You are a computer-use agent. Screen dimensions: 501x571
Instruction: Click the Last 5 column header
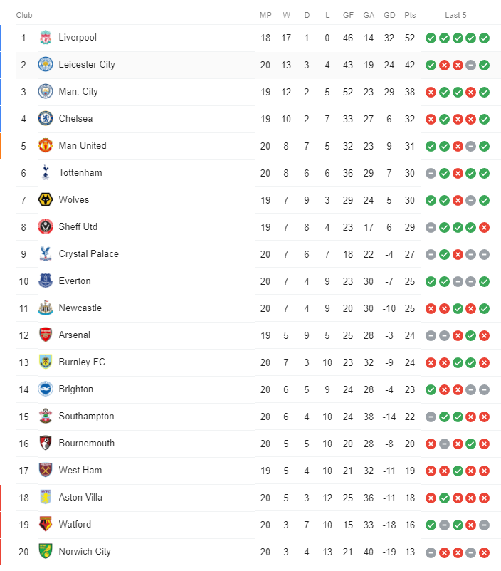click(455, 15)
